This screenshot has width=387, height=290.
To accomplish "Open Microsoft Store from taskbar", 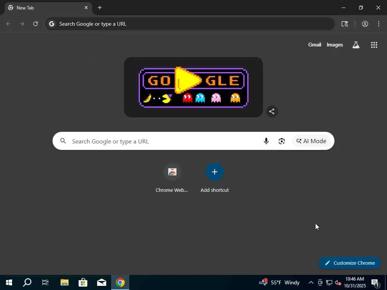I will tap(83, 282).
